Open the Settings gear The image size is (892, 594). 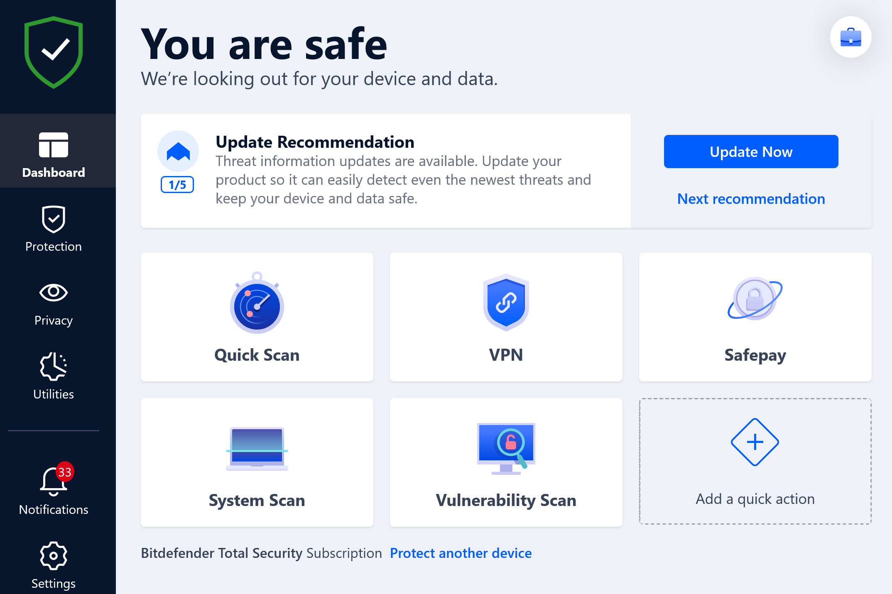pos(54,556)
